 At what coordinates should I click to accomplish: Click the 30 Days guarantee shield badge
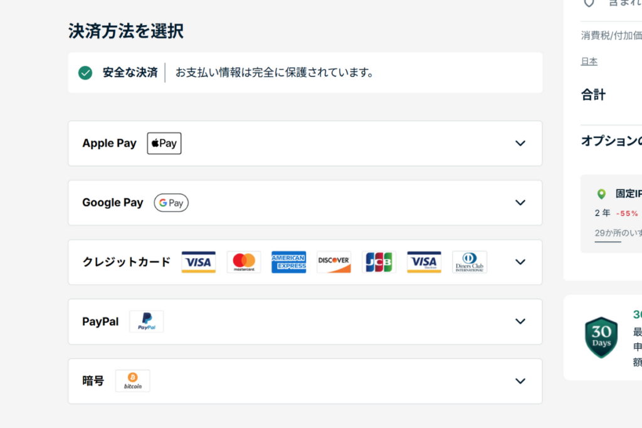coord(601,337)
